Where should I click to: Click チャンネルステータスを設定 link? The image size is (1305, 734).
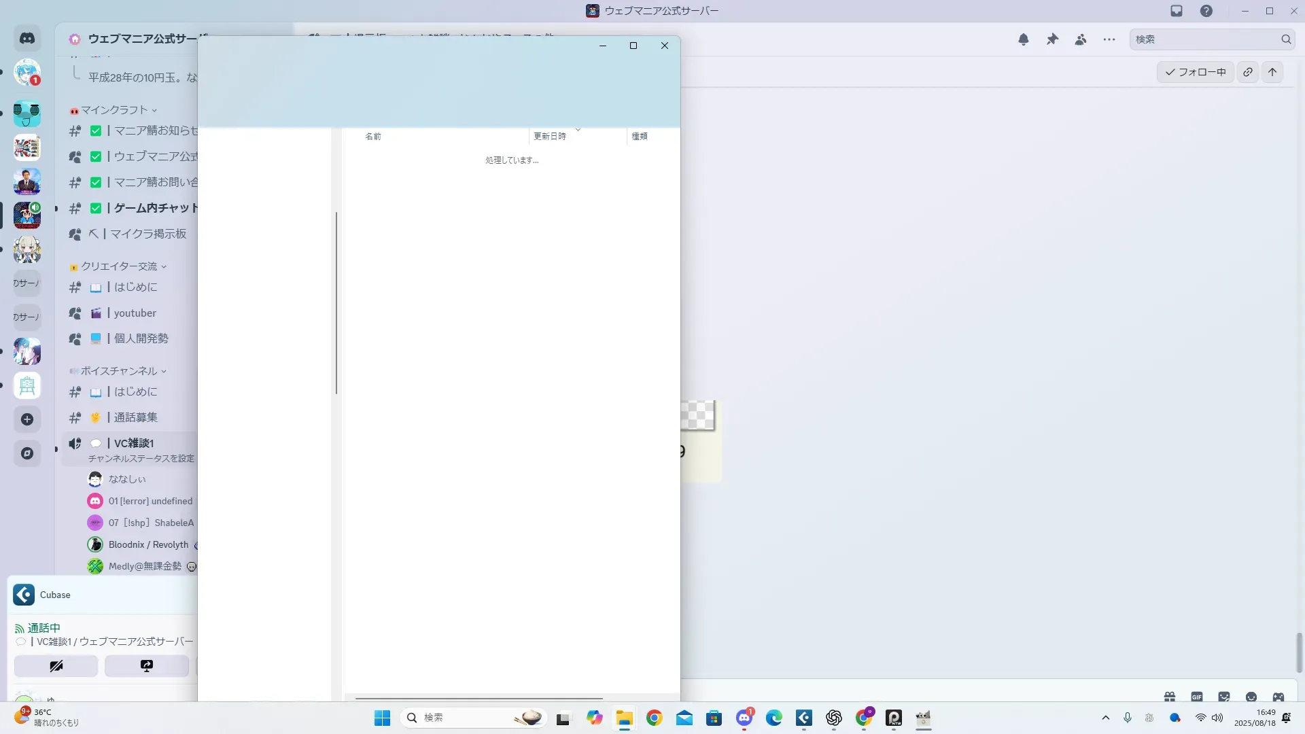141,459
